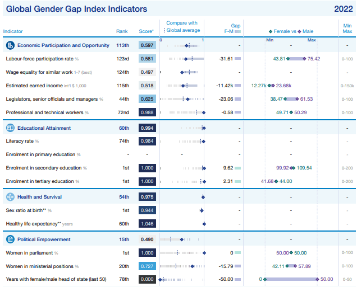Click the Labour-force participation rate row label
357x287 pixels.
point(42,59)
